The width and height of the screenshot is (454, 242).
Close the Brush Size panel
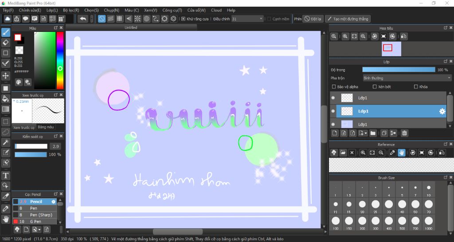point(451,177)
